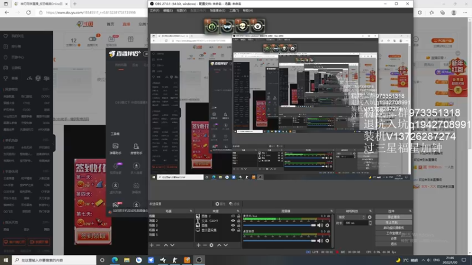This screenshot has height=265, width=472.
Task: Pop out the Scenes dock panel
Action: click(191, 211)
